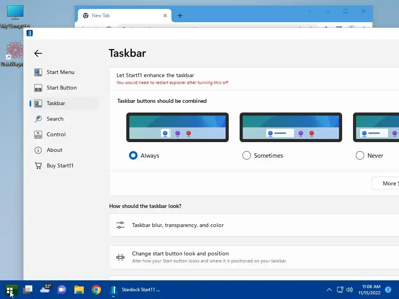Viewport: 399px width, 299px height.
Task: Open File Explorer from the taskbar
Action: (x=79, y=290)
